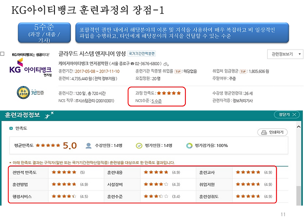Open the TIP icon next to 훈련기관 직종별 취업률
Viewport: 304px width, 220px height.
click(178, 71)
